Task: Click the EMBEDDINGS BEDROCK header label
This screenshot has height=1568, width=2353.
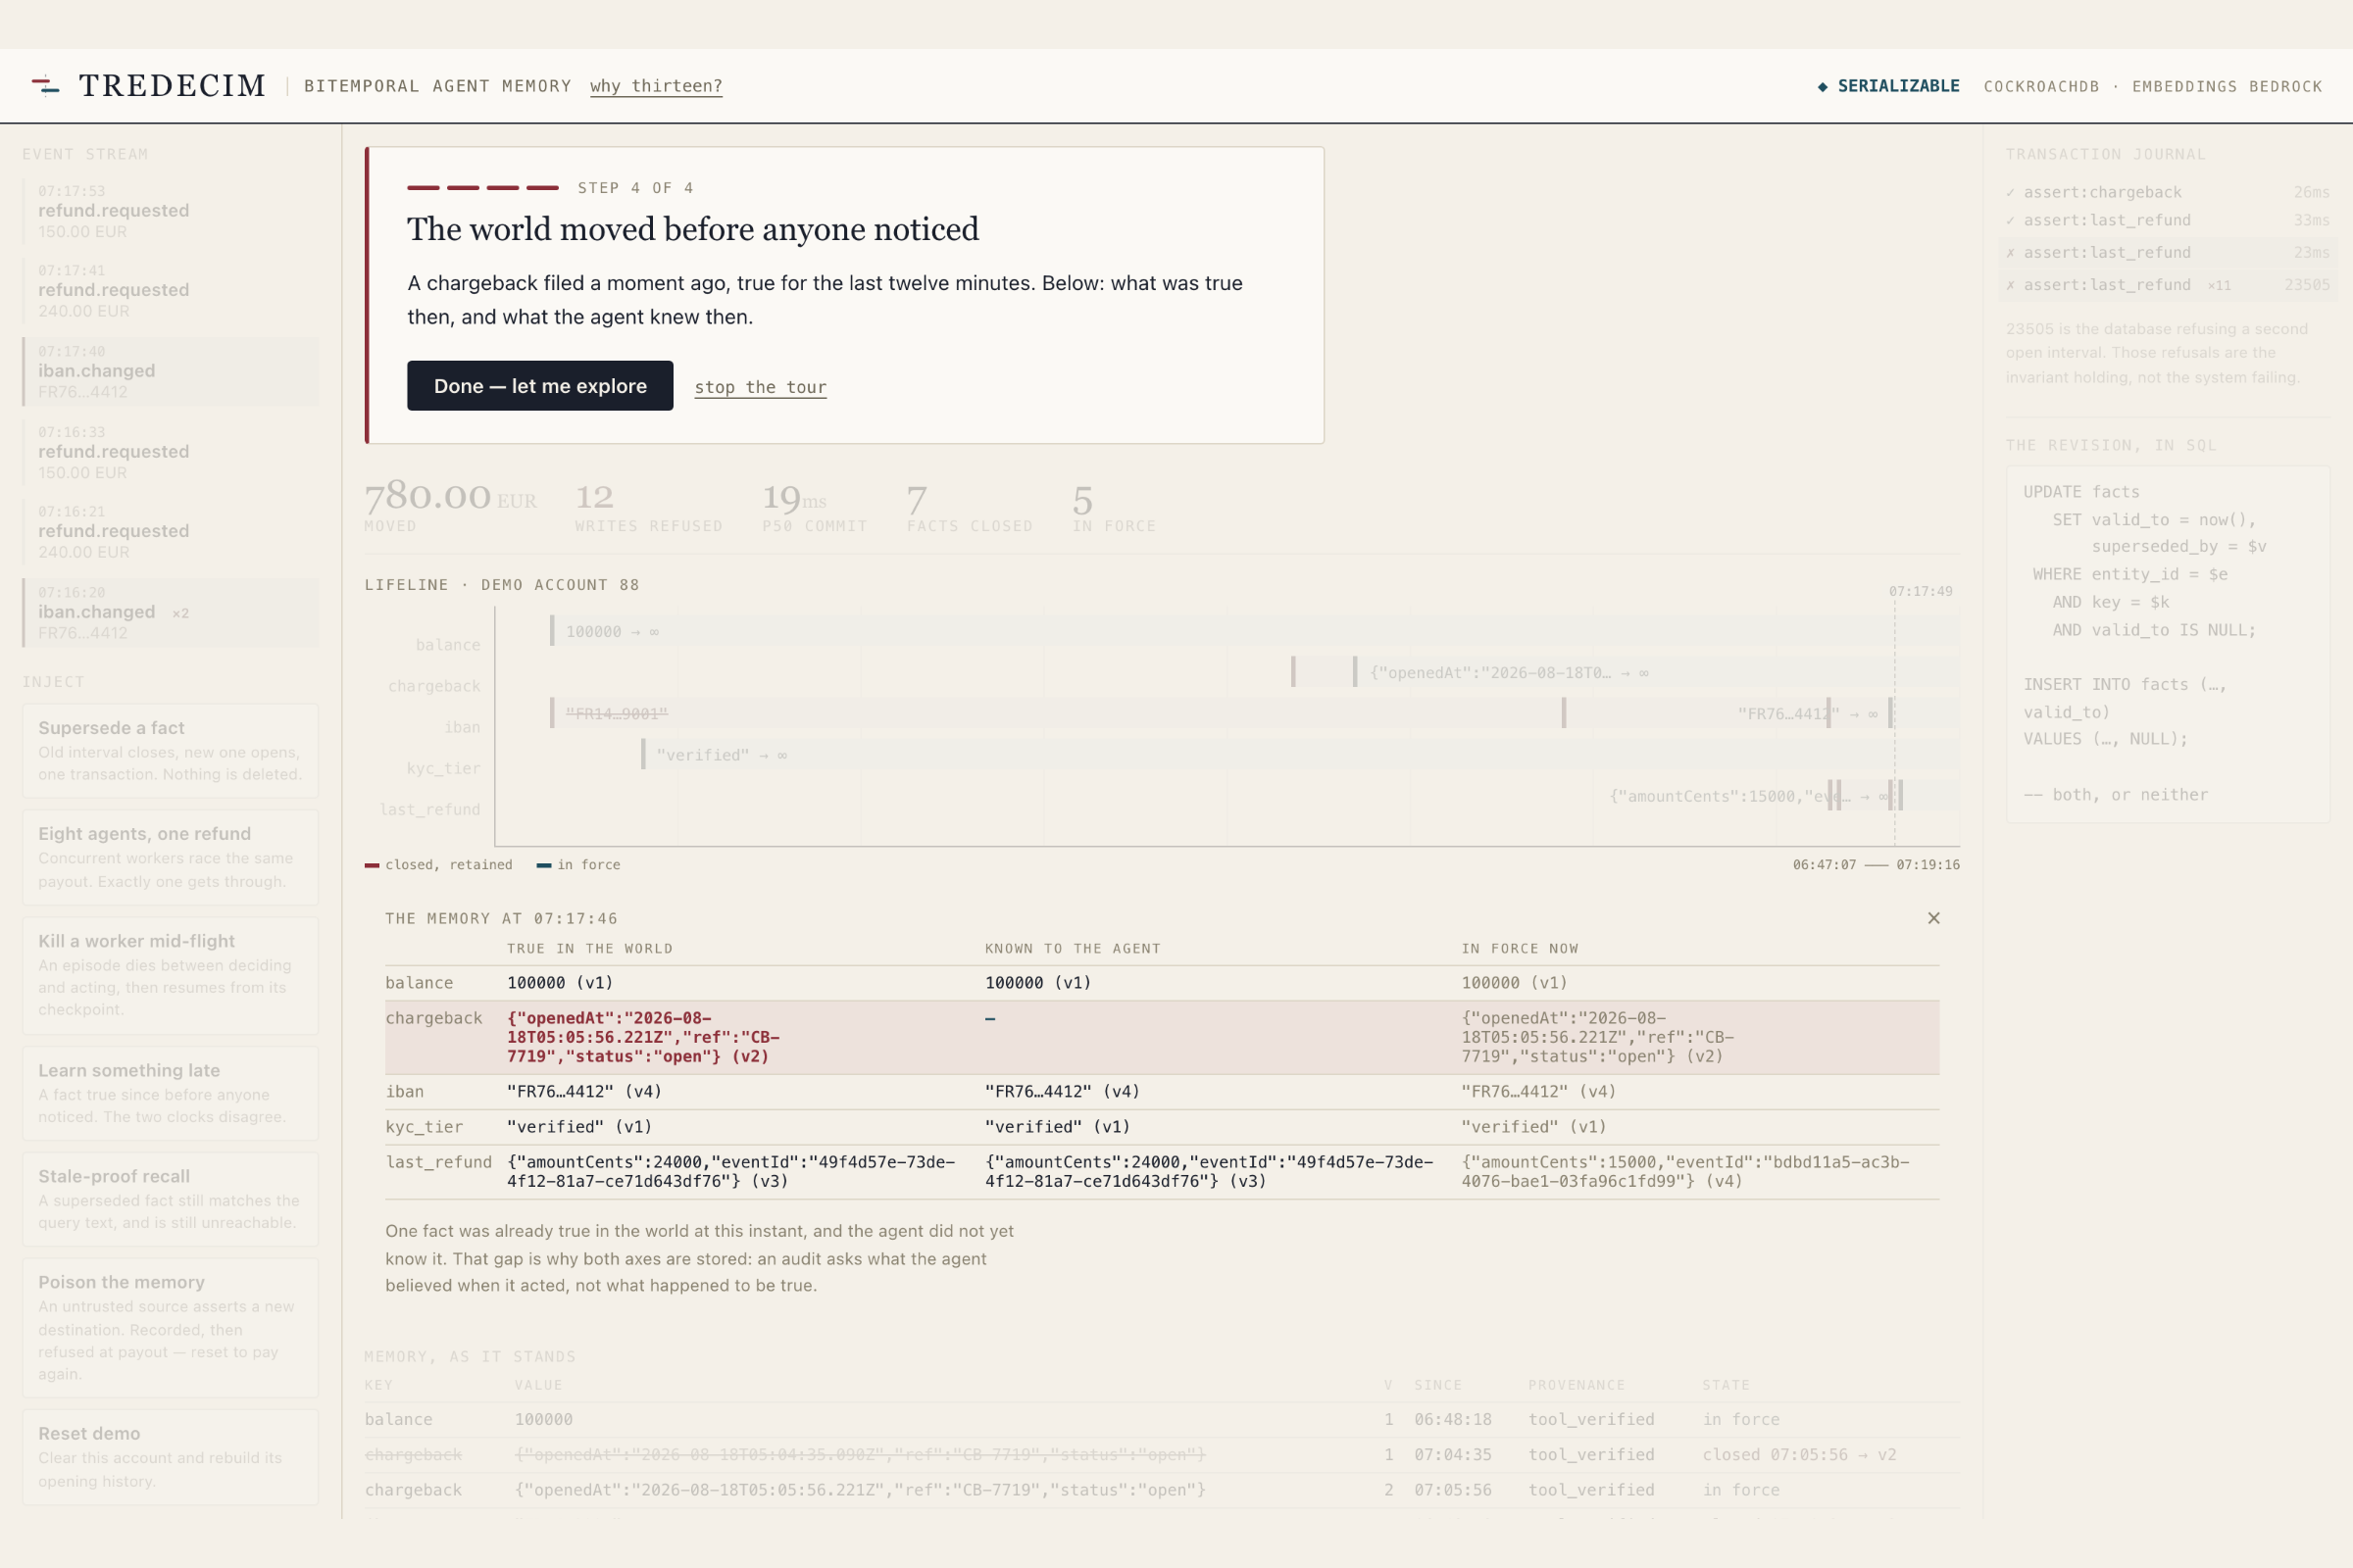Action: point(2227,86)
